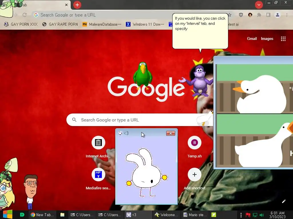This screenshot has width=293, height=219.
Task: Switch to New Tab Chrome taskbar item
Action: pyautogui.click(x=42, y=215)
